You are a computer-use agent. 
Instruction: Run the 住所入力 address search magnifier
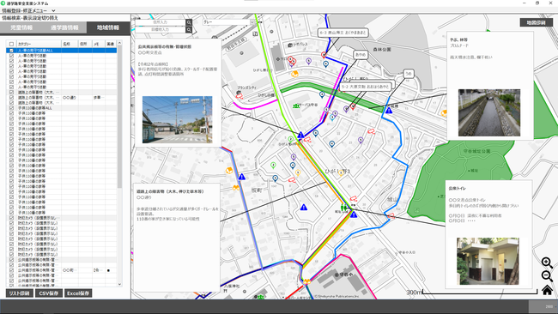189,22
